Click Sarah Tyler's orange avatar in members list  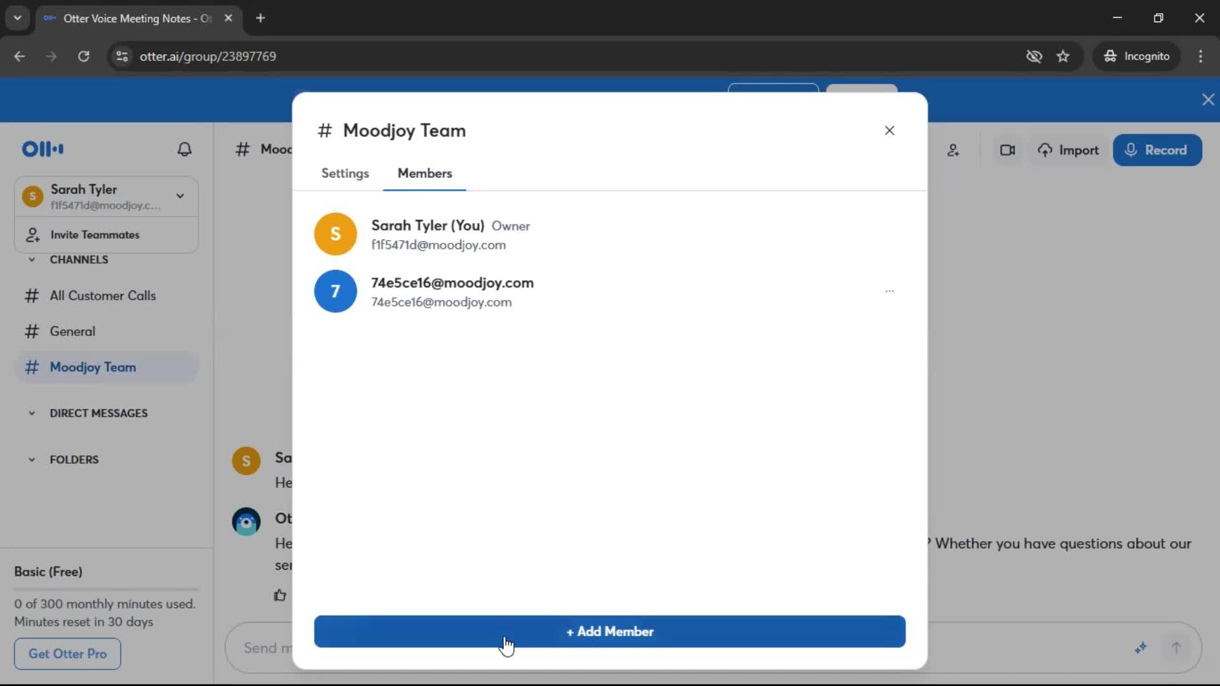click(335, 234)
